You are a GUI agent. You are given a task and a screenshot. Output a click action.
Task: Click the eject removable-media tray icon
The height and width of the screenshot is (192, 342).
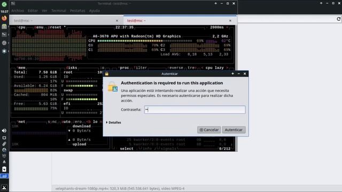pos(4,162)
